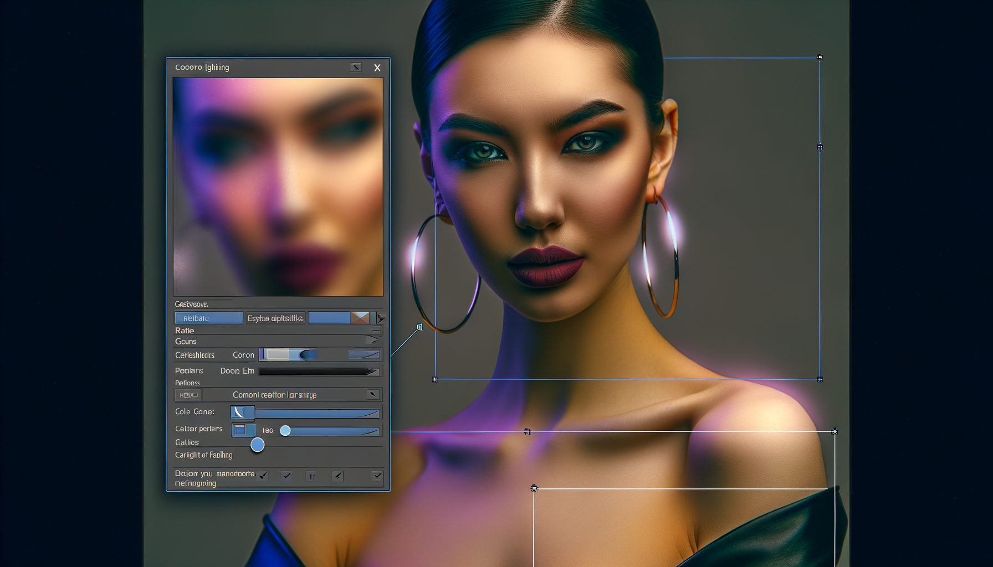Viewport: 993px width, 567px height.
Task: Expand the Ratie dropdown
Action: pos(375,331)
